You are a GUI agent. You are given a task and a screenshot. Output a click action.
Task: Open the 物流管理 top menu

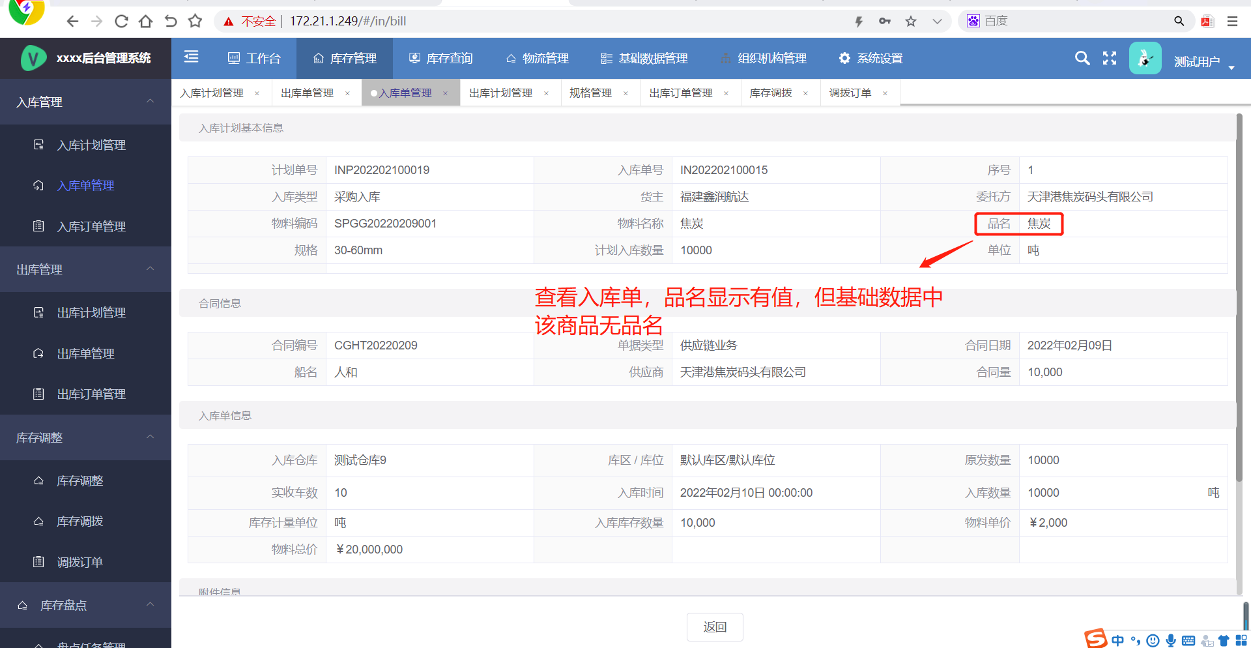[x=538, y=58]
